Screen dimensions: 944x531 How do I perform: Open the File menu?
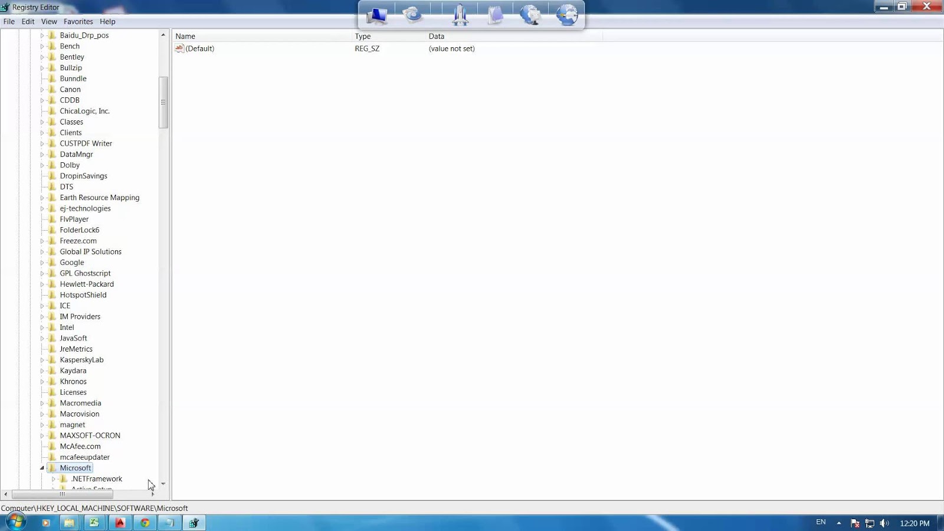(9, 21)
